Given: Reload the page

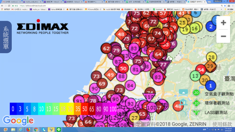Looking at the screenshot, I should [9, 6].
